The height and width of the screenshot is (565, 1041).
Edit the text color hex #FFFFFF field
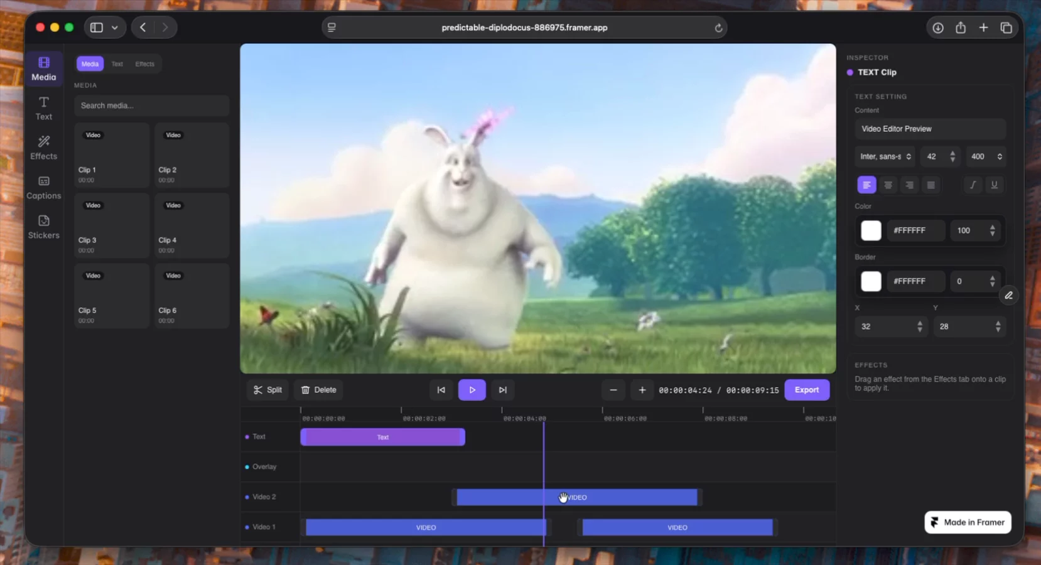pyautogui.click(x=916, y=230)
